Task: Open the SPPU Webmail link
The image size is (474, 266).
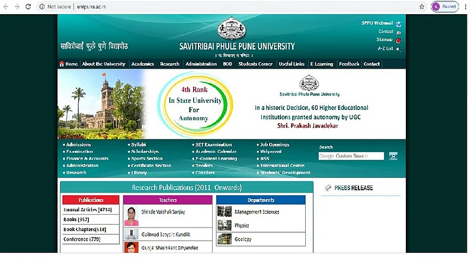Action: [377, 23]
